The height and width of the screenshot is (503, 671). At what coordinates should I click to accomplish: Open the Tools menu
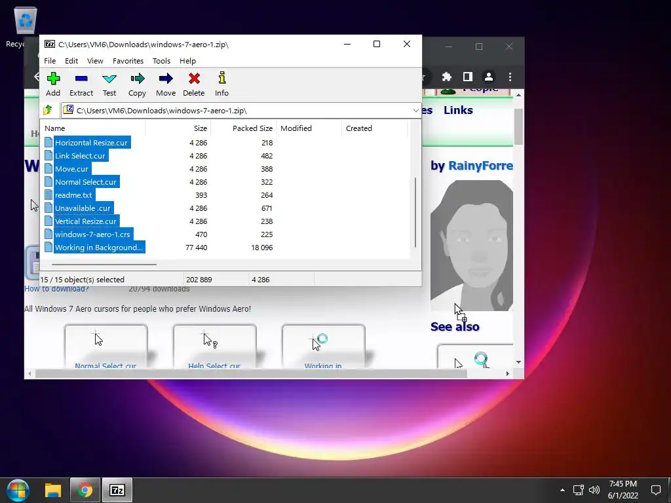pyautogui.click(x=161, y=61)
